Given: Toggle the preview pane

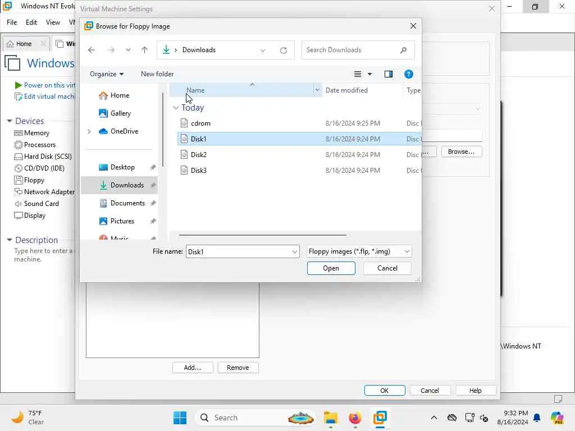Looking at the screenshot, I should [389, 74].
